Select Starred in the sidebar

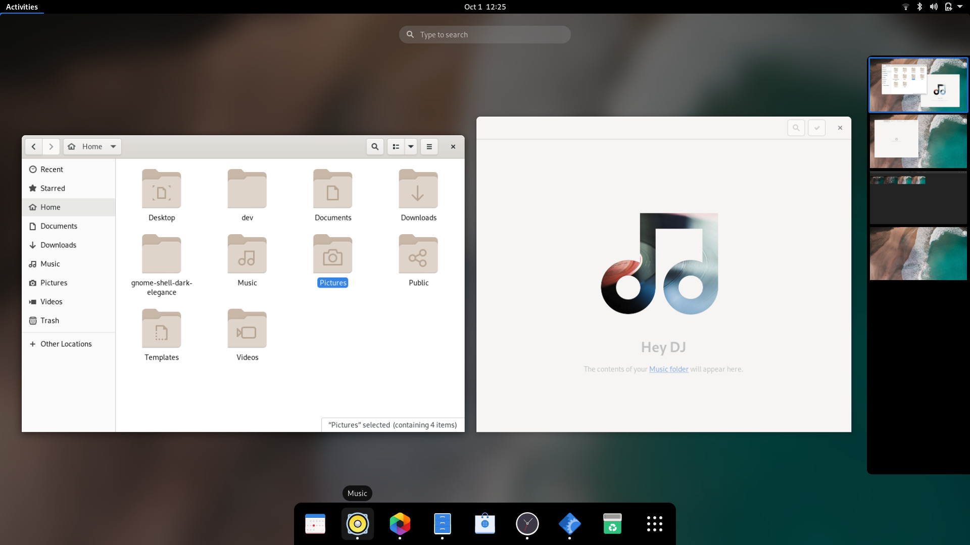tap(53, 188)
